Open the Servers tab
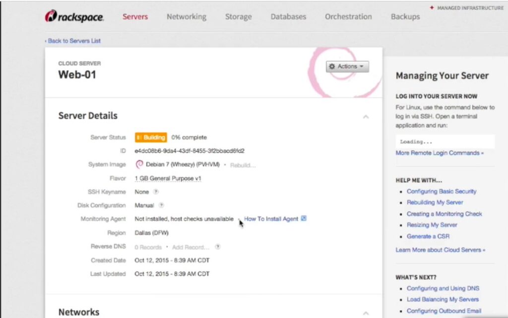This screenshot has width=508, height=318. pos(135,17)
